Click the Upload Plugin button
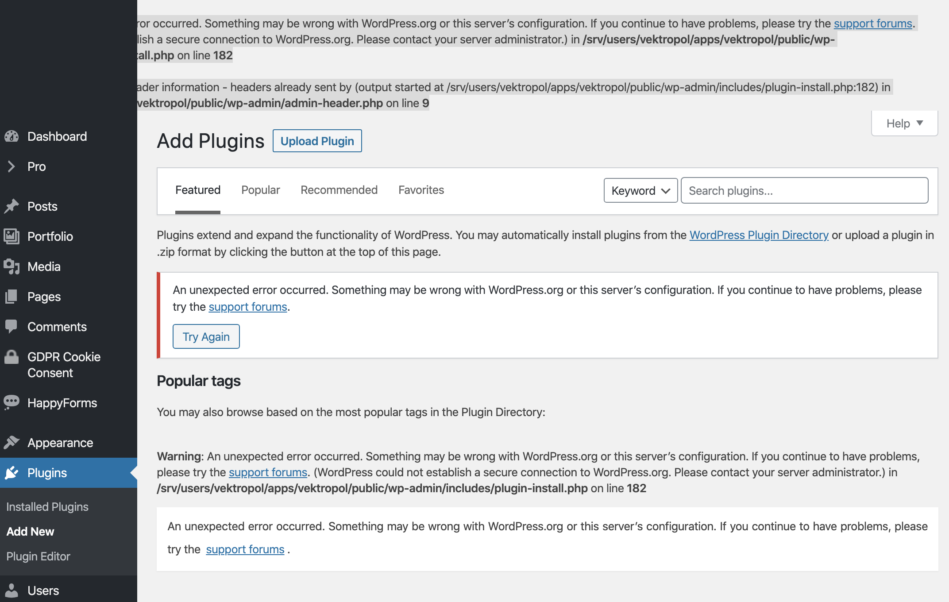 tap(317, 141)
